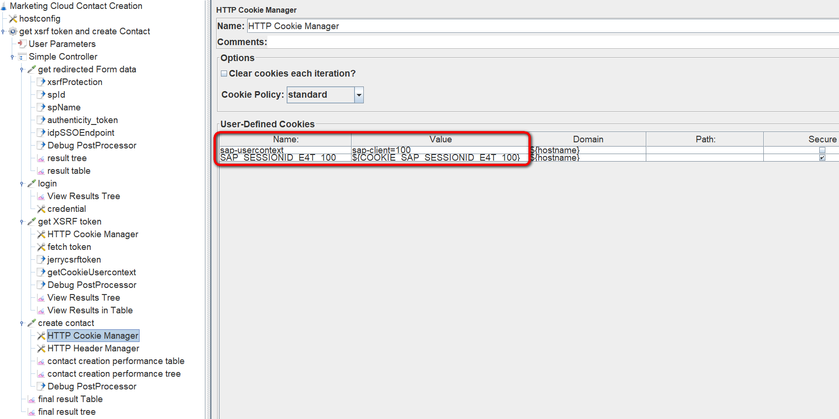Collapse the login sampler node
This screenshot has width=839, height=419.
click(22, 184)
